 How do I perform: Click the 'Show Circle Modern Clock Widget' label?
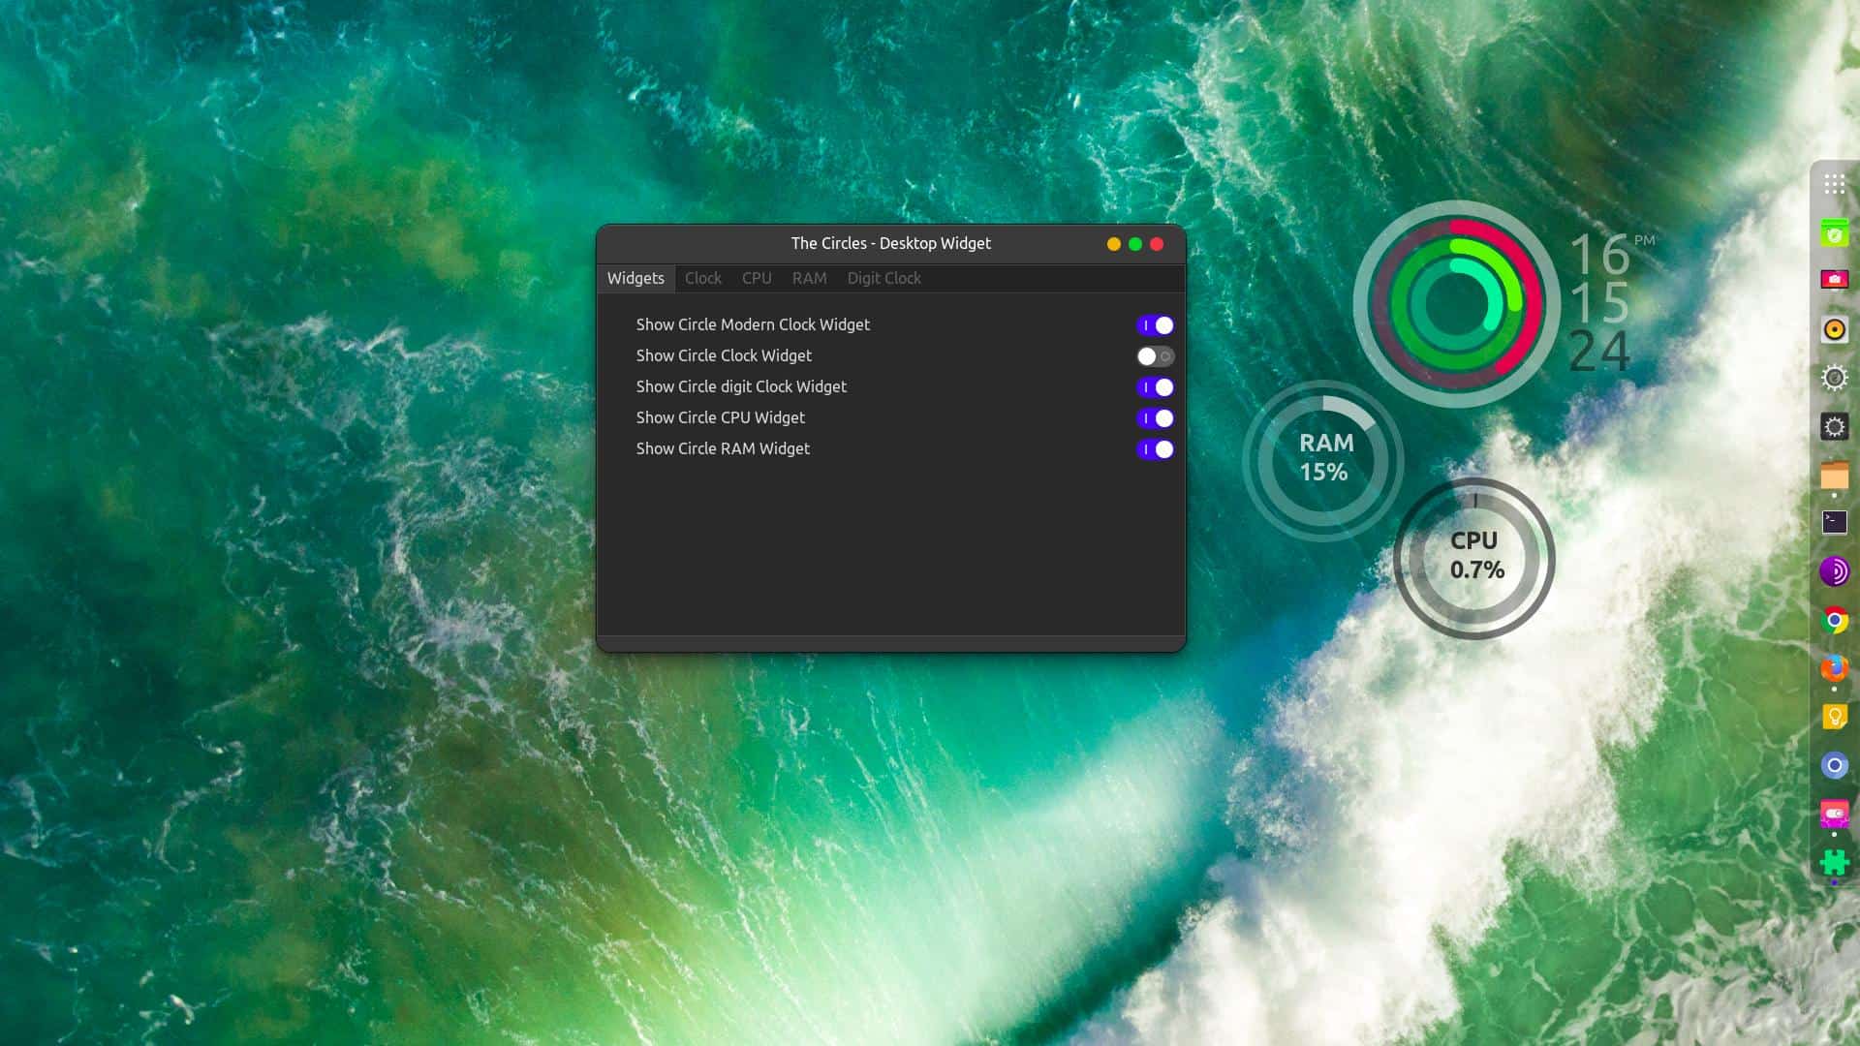[x=753, y=324]
